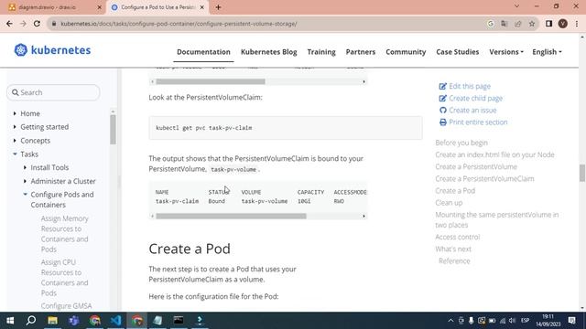586x329 pixels.
Task: Click the Search input field
Action: click(x=53, y=92)
